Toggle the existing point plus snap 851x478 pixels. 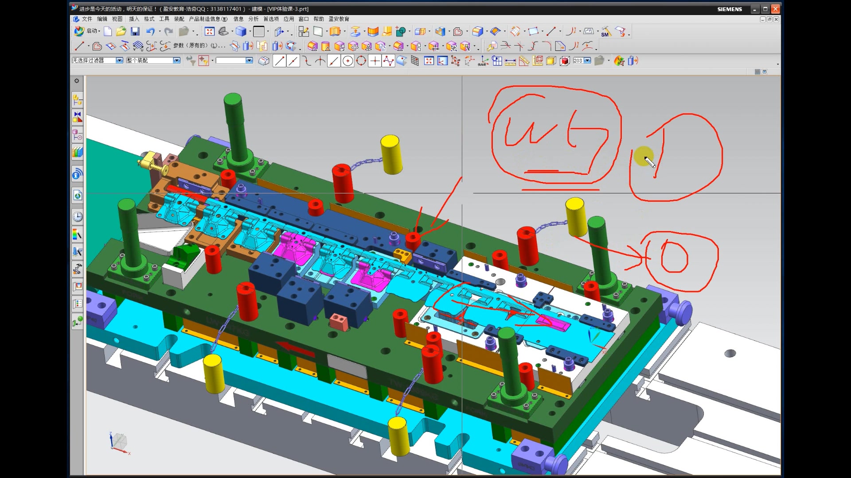[375, 61]
